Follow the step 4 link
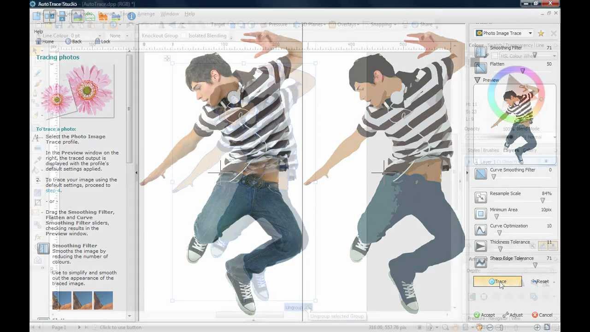 click(53, 190)
